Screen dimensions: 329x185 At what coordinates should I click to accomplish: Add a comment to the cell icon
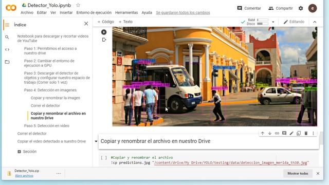[x=284, y=133]
